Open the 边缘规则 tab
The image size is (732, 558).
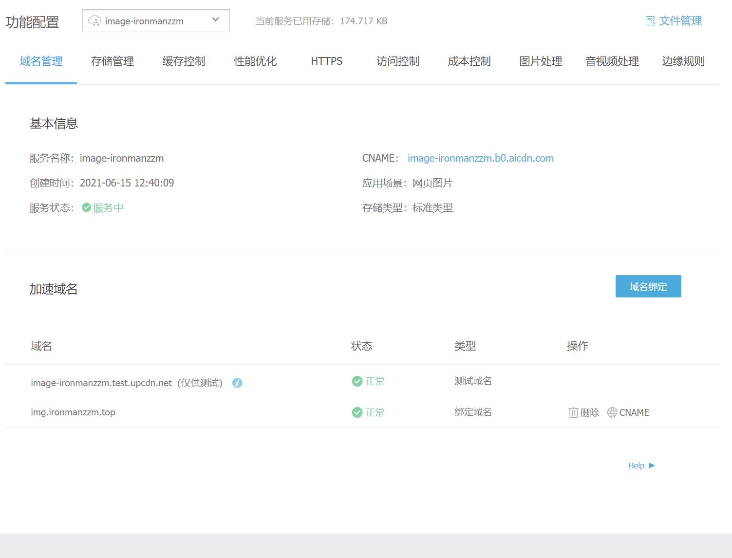point(683,61)
